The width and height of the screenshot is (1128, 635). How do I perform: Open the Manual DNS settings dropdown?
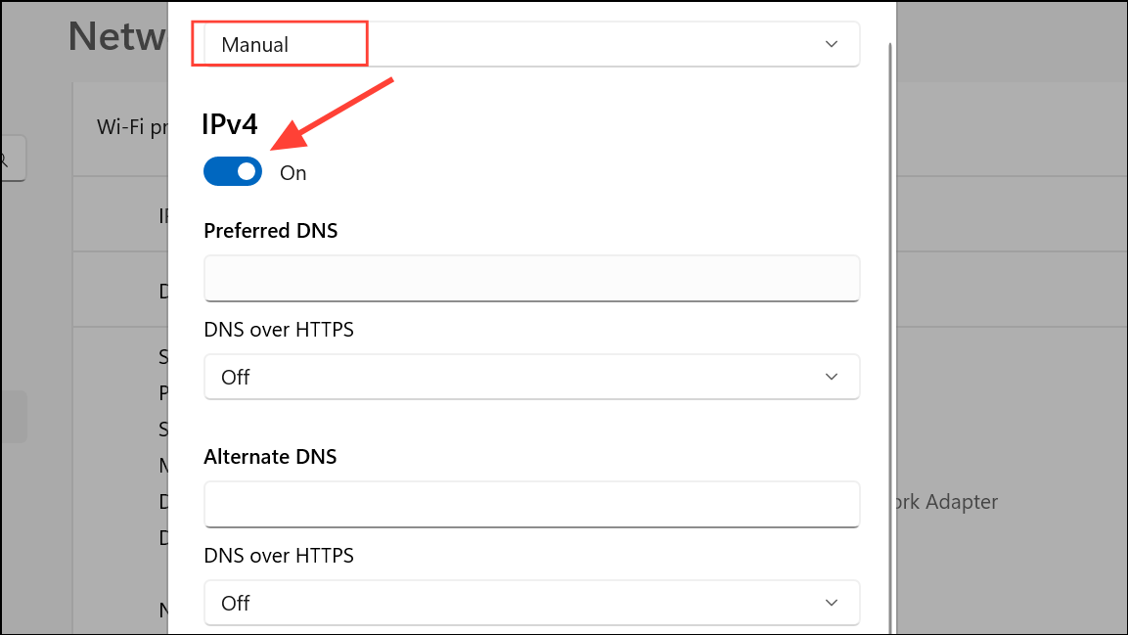(531, 45)
